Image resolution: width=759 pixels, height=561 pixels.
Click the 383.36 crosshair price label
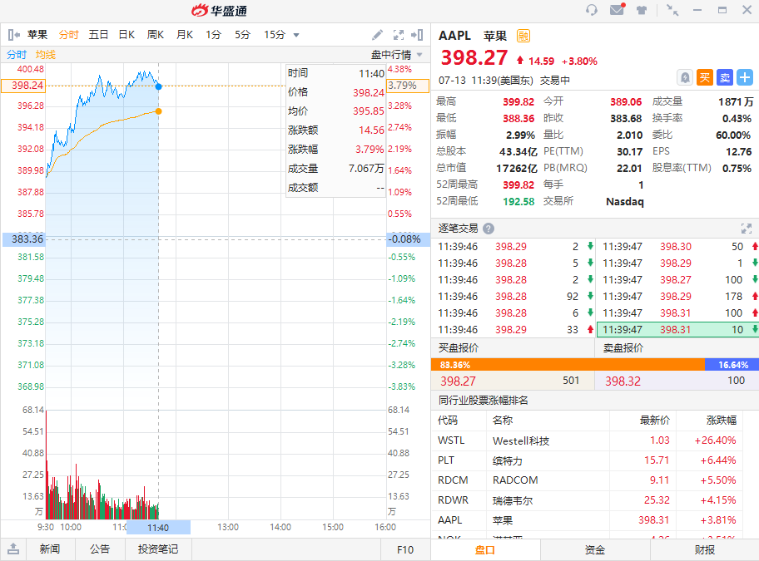point(23,239)
